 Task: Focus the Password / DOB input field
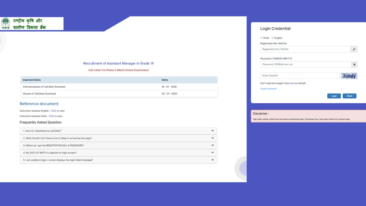(305, 64)
